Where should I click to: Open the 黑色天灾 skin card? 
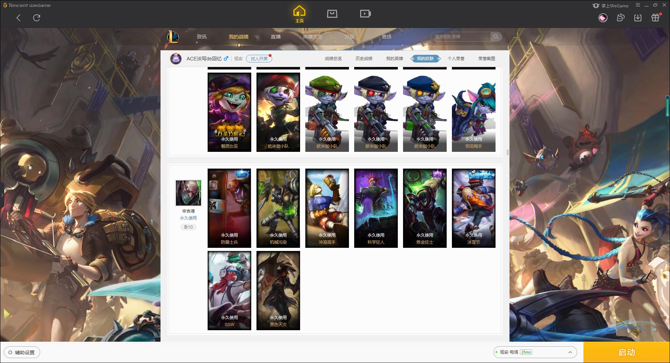point(278,290)
